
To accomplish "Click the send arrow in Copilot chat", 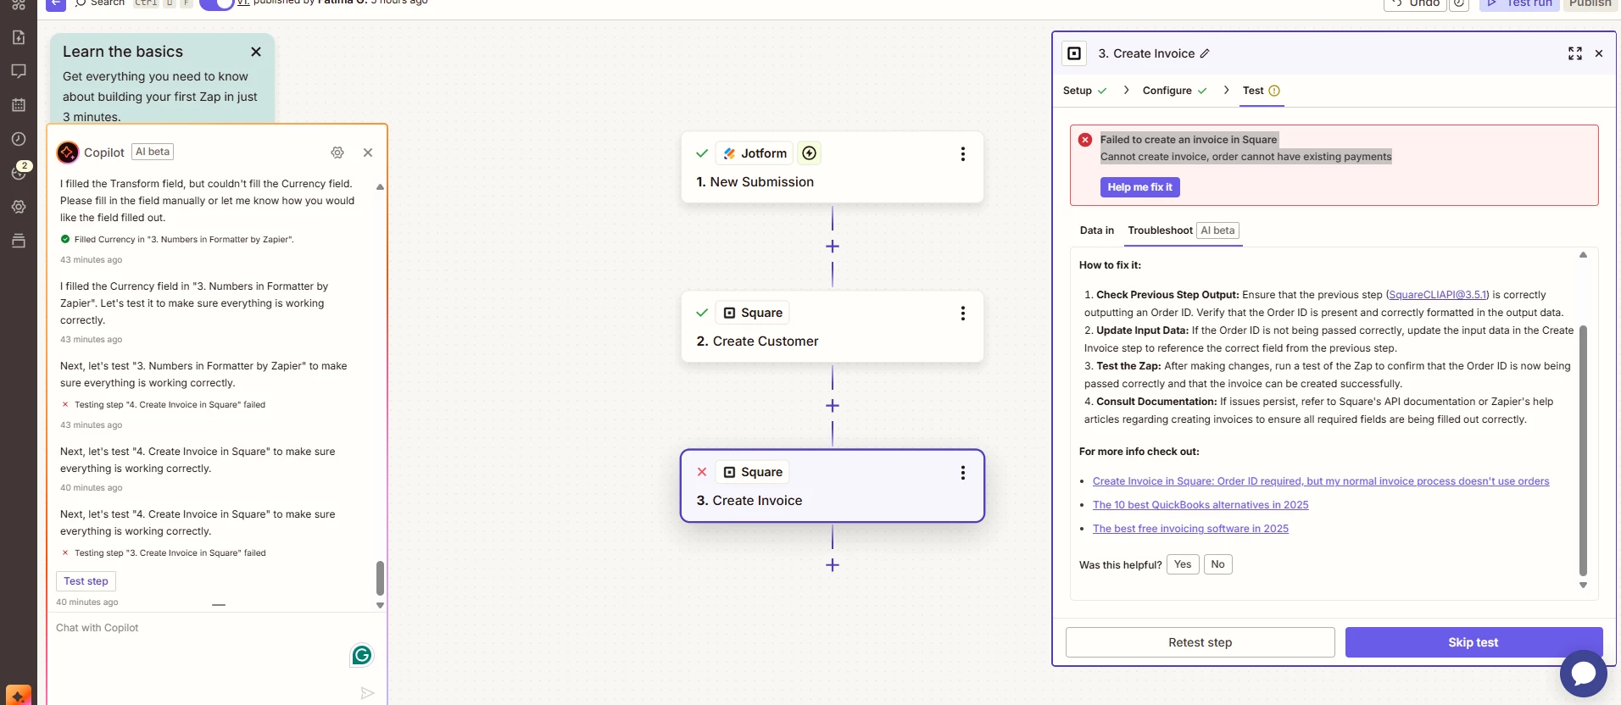I will coord(367,693).
